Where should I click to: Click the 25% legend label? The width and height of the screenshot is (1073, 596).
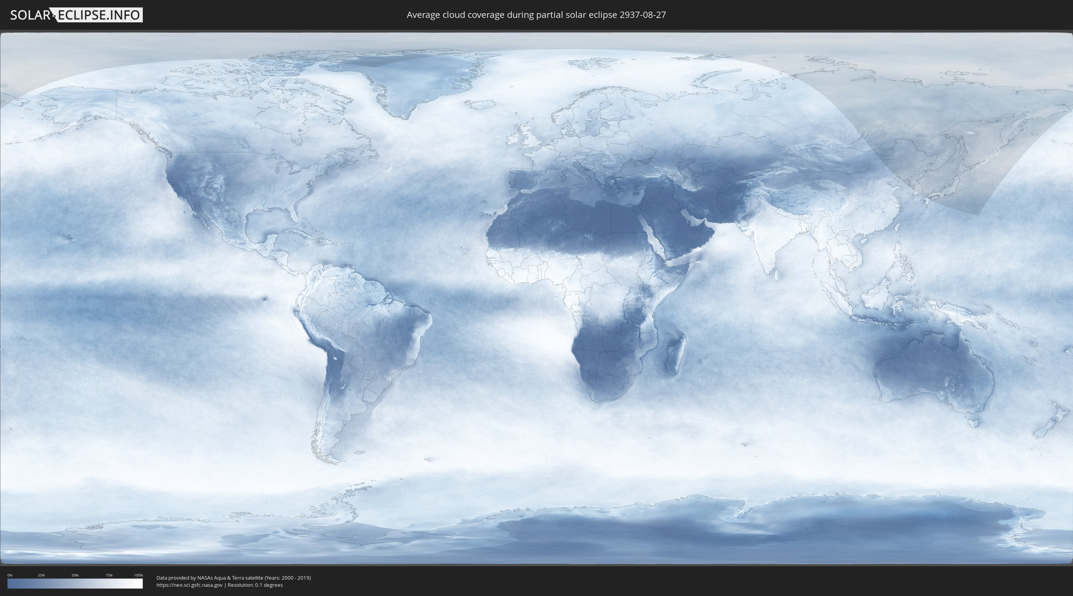(x=41, y=575)
